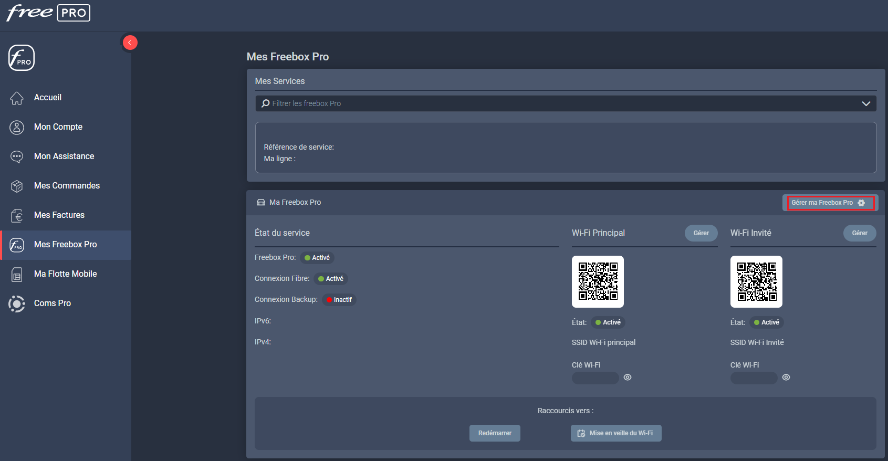Click Gérer button for Wi-Fi Principal
This screenshot has width=888, height=461.
701,233
